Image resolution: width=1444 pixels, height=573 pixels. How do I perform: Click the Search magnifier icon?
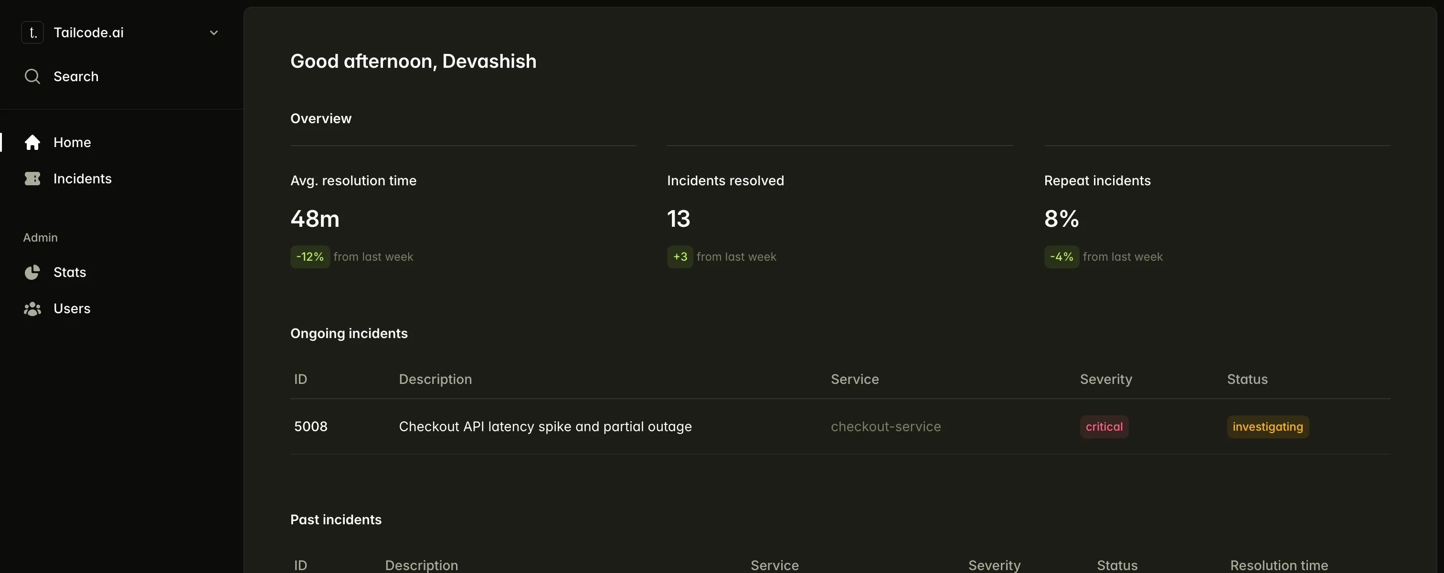[32, 76]
